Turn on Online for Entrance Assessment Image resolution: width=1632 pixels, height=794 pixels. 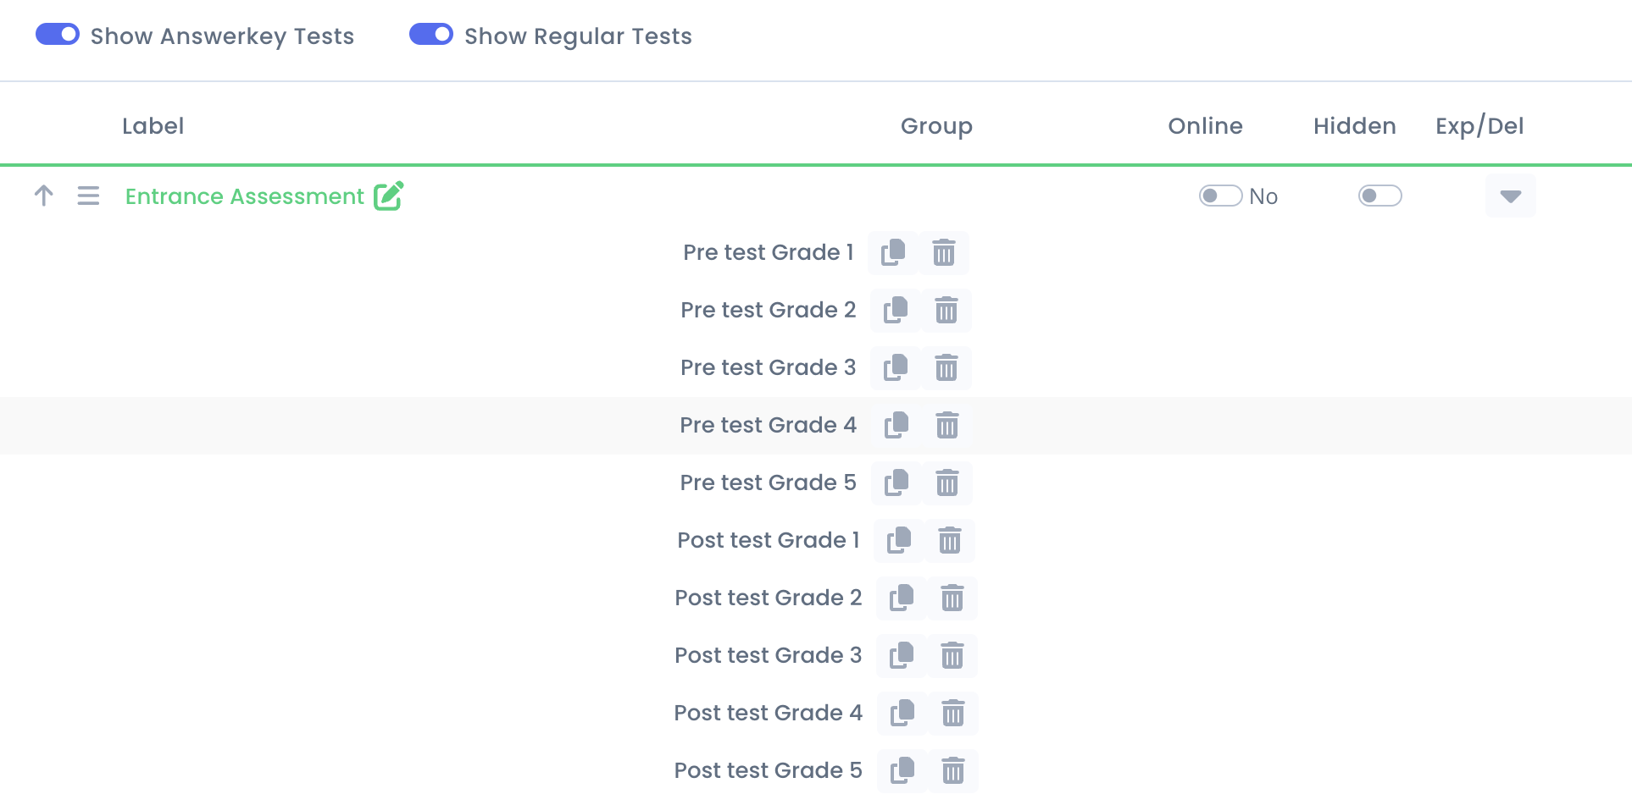(x=1220, y=196)
